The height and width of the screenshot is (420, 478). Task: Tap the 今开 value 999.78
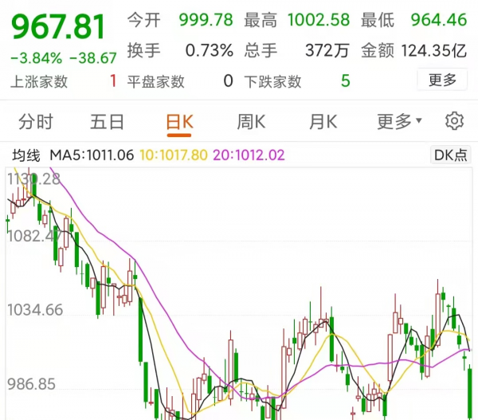206,20
